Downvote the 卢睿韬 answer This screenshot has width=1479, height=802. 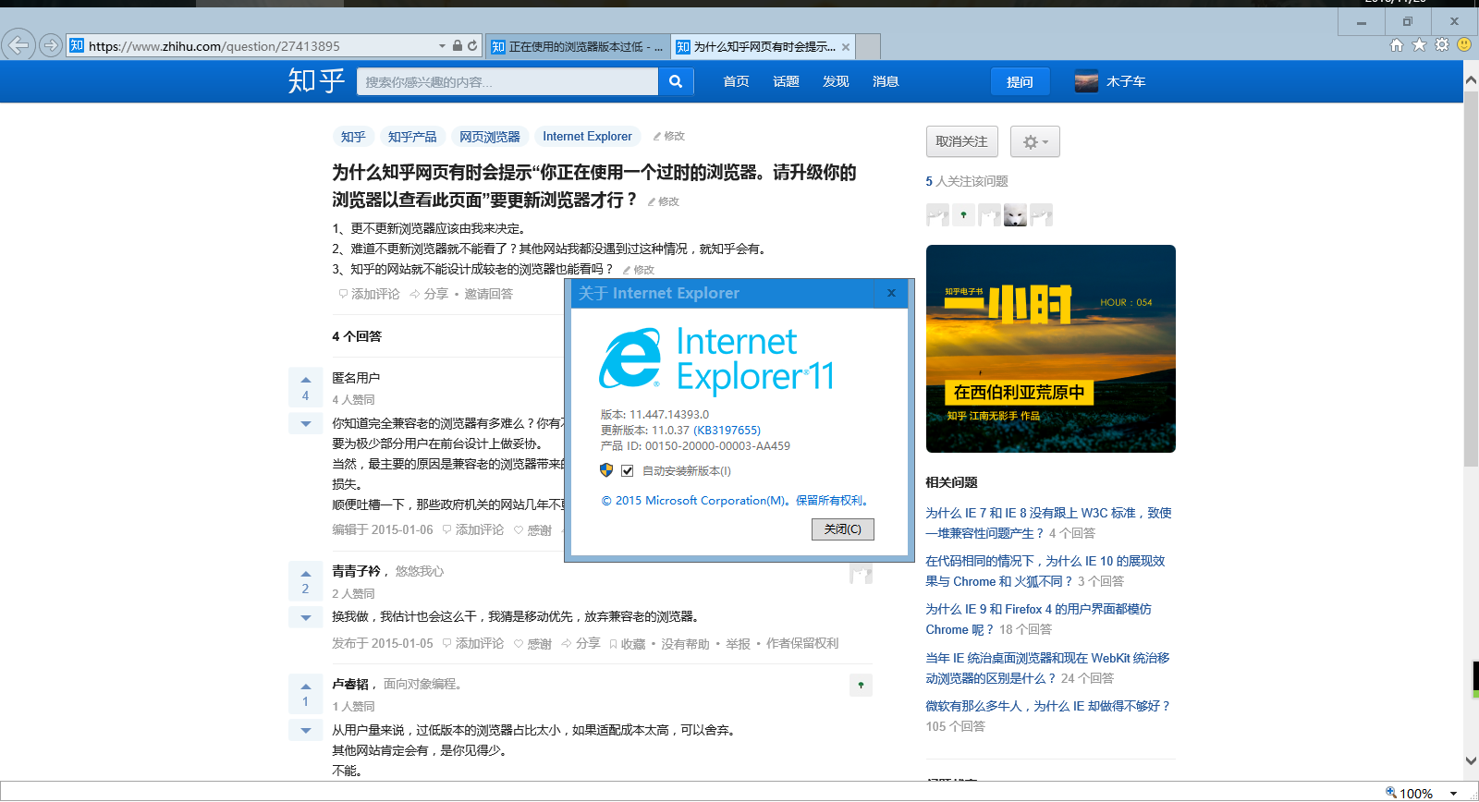(306, 730)
